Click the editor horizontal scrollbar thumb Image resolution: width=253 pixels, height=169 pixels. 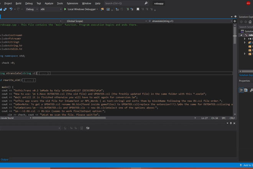[69, 118]
